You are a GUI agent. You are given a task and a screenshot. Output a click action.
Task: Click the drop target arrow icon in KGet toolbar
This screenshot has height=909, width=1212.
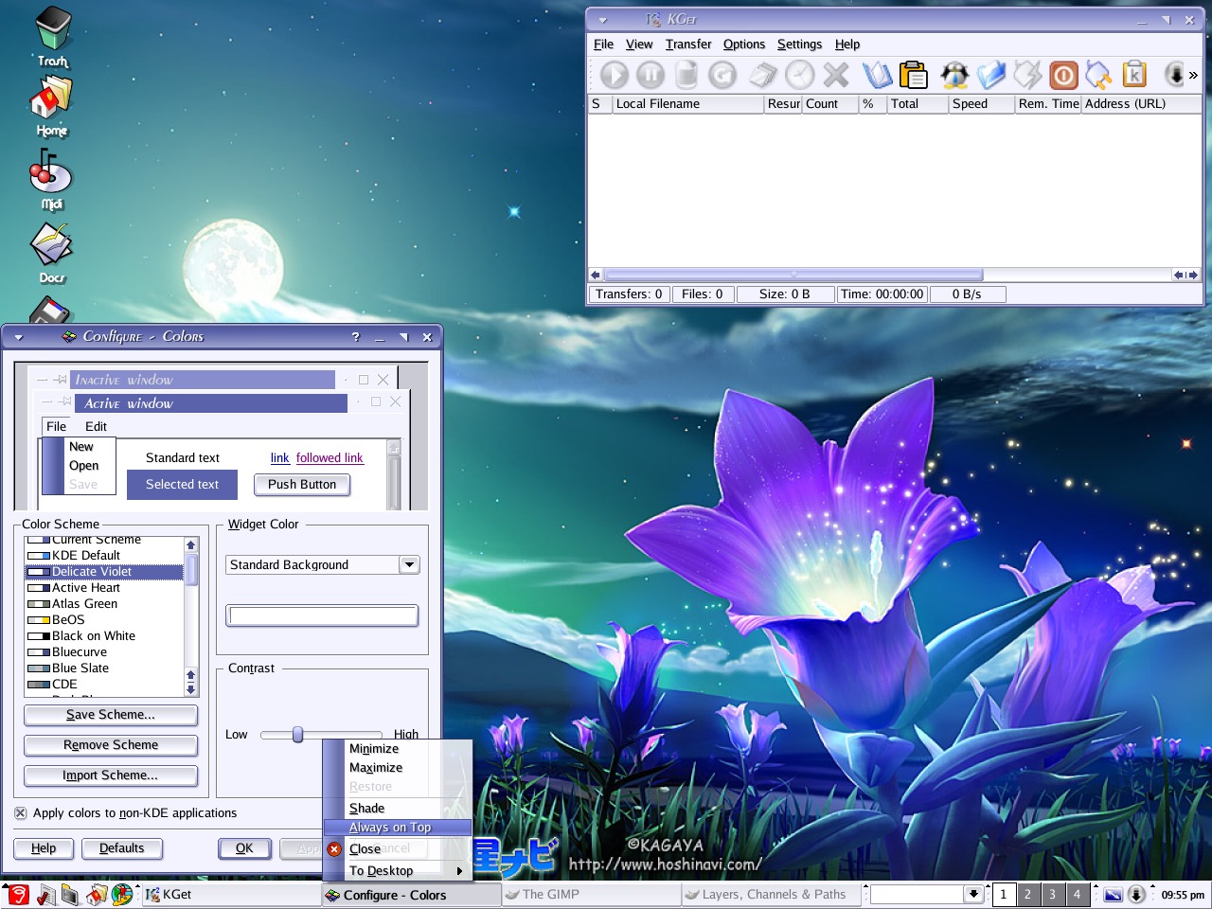(1174, 74)
